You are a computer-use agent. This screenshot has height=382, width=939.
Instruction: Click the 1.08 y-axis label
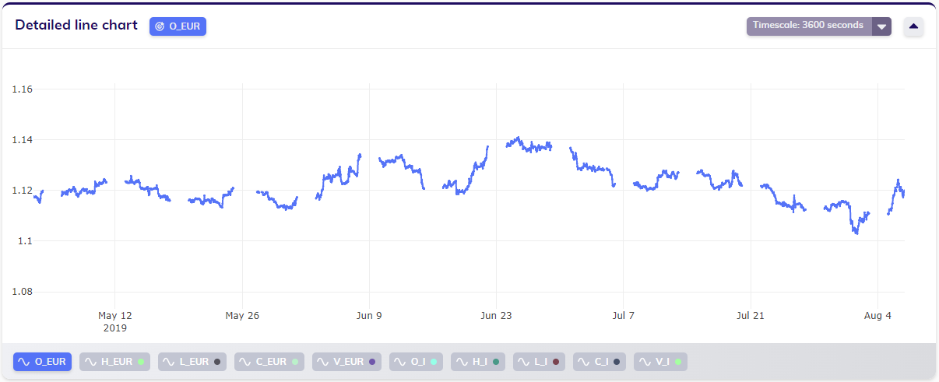click(x=22, y=292)
